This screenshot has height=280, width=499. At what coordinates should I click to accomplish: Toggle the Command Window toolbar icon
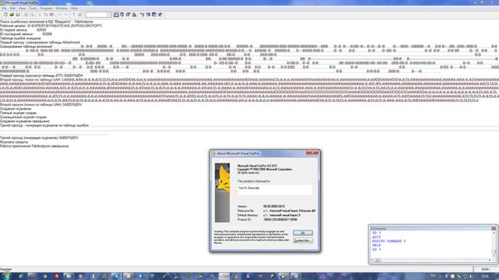(x=116, y=15)
